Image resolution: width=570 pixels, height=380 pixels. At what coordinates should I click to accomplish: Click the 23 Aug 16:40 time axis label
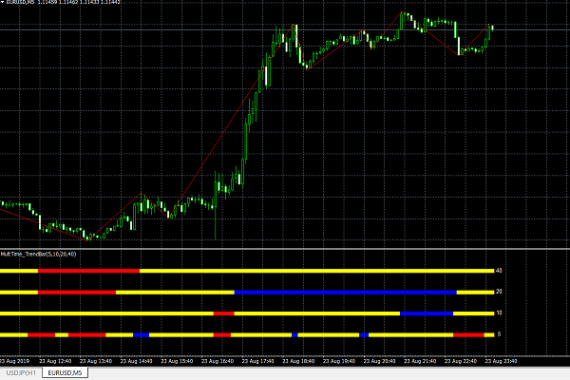[217, 361]
